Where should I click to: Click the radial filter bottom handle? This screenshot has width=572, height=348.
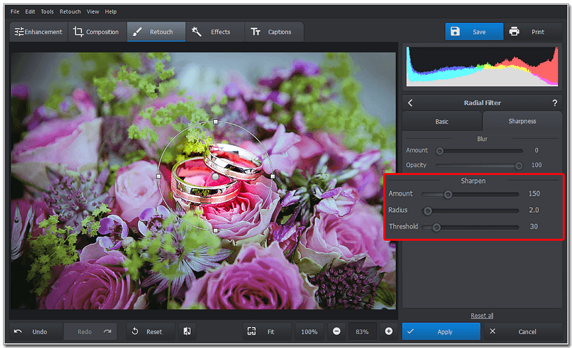[216, 231]
